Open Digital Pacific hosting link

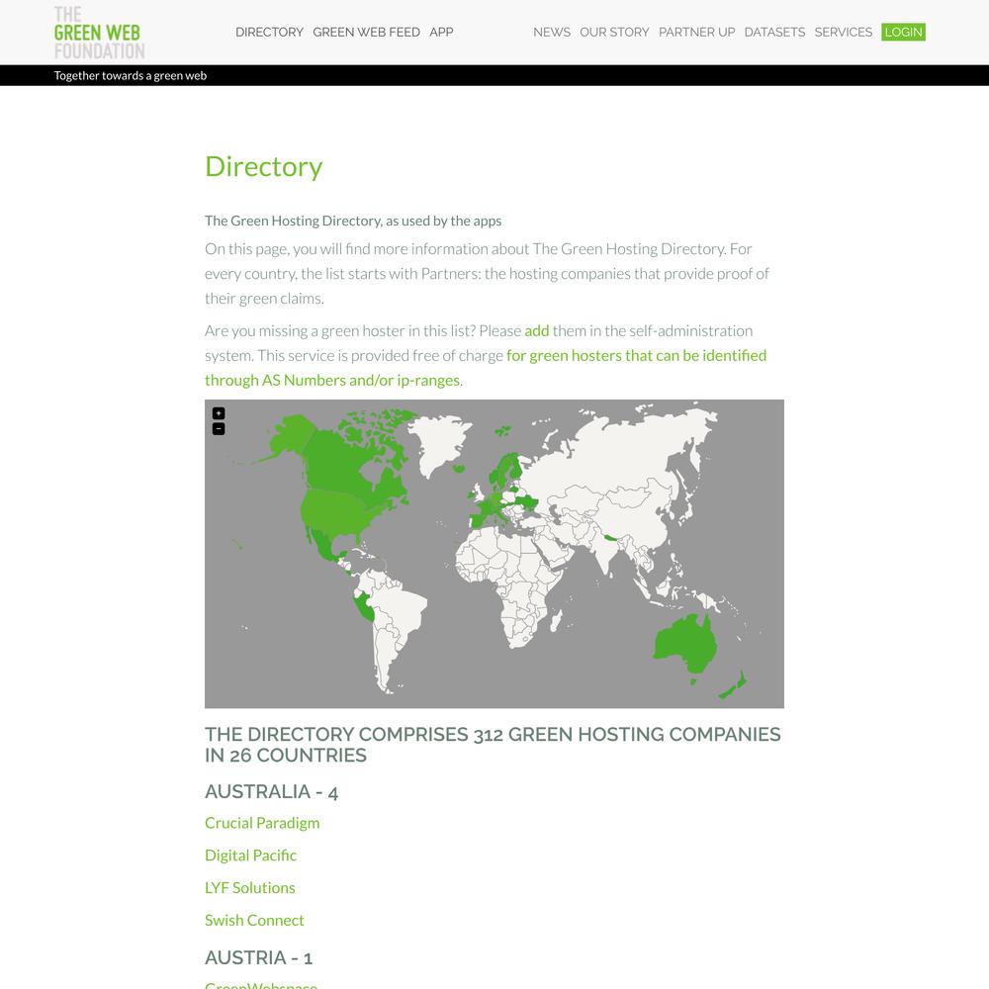click(x=250, y=855)
